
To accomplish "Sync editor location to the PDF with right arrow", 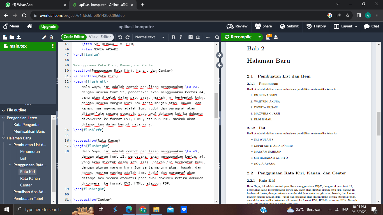I will click(x=220, y=55).
